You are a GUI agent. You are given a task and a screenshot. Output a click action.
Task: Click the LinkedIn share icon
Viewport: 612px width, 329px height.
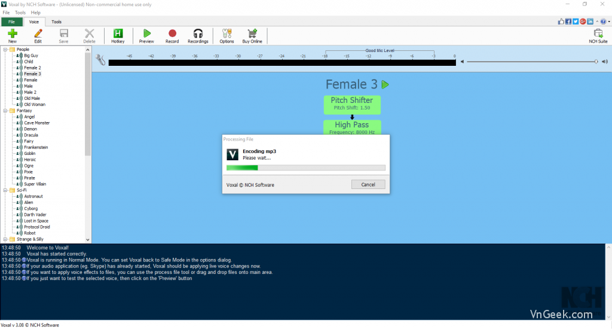[590, 22]
